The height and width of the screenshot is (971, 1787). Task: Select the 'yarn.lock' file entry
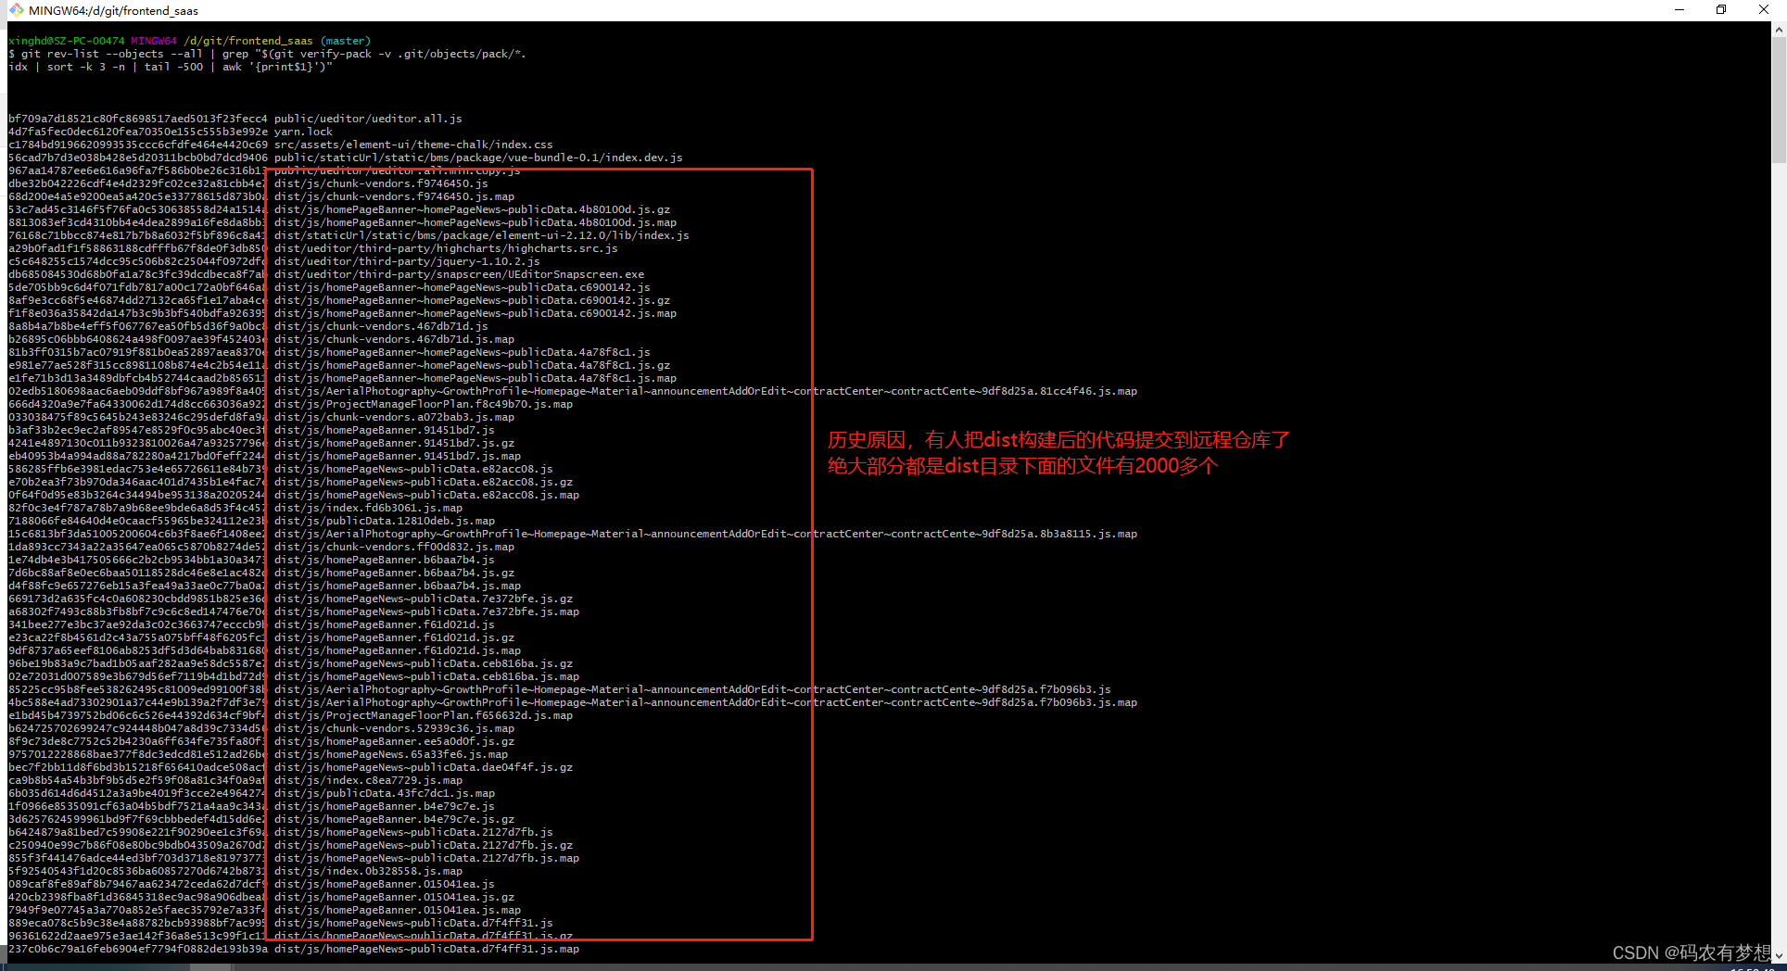point(303,132)
